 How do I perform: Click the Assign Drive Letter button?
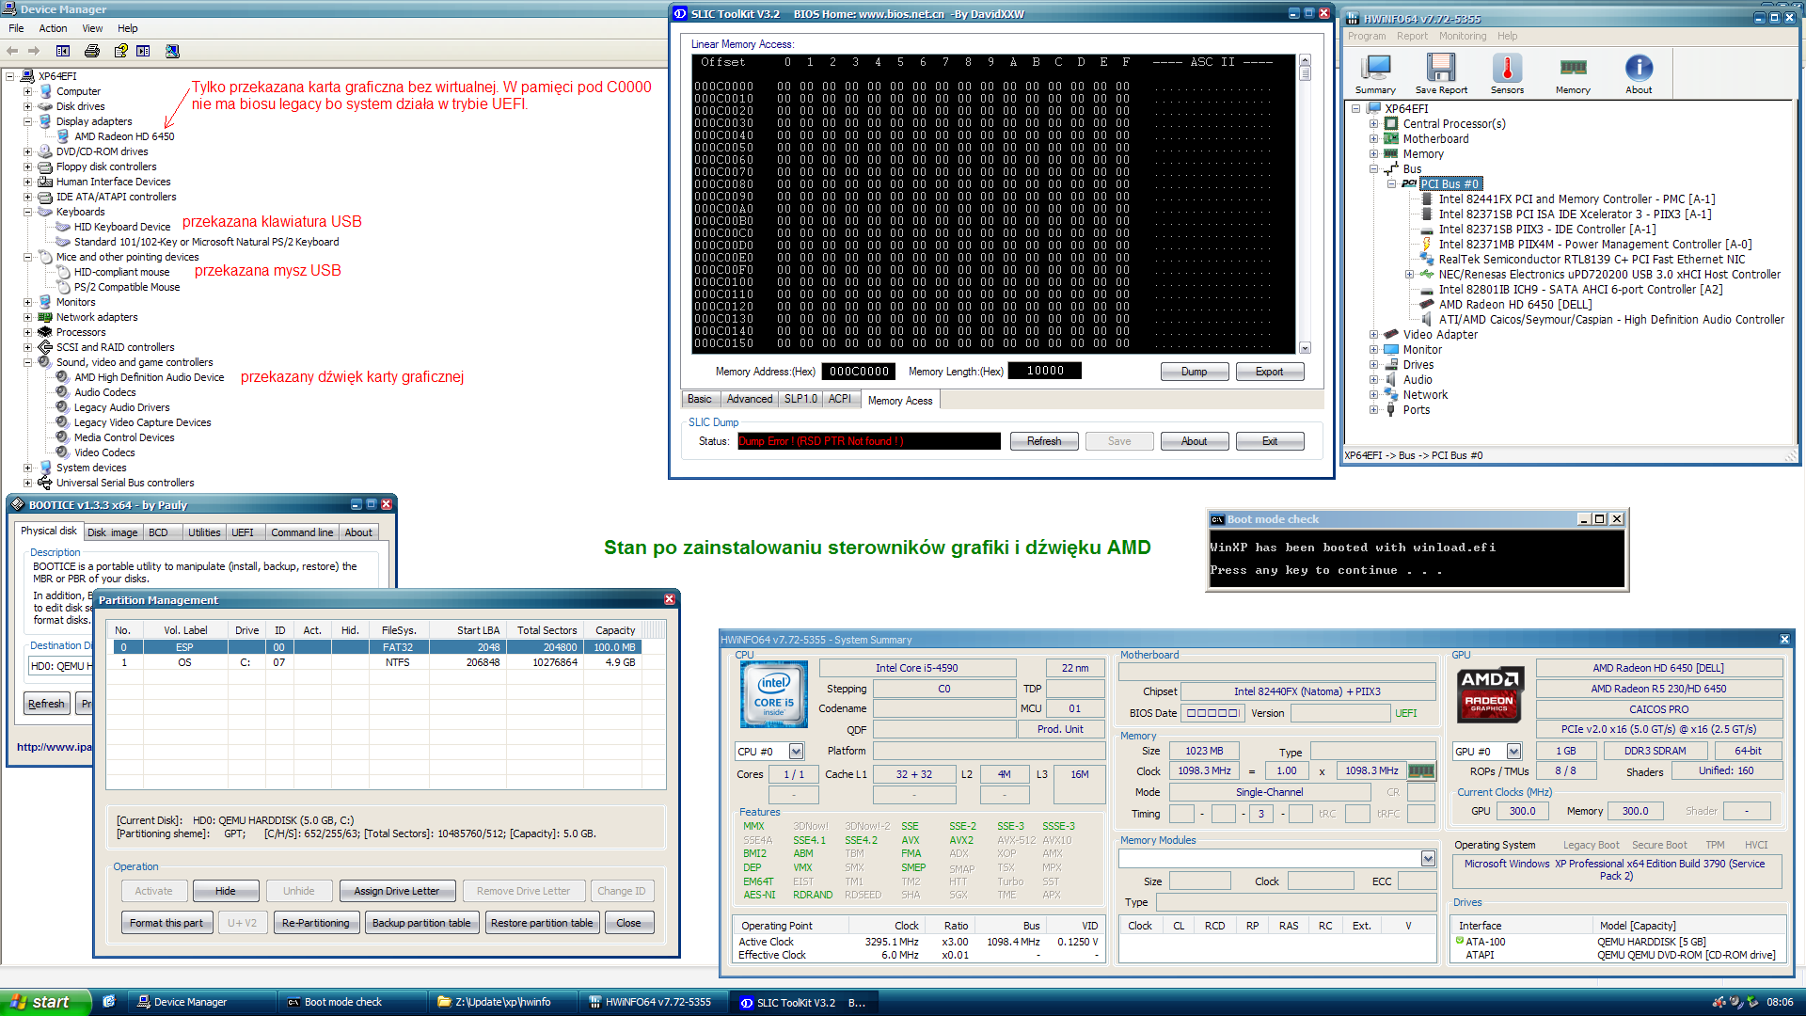point(397,891)
